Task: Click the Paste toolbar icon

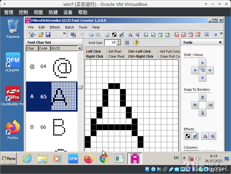Action: [x=98, y=35]
